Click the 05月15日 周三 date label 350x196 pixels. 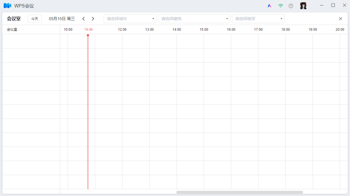62,19
